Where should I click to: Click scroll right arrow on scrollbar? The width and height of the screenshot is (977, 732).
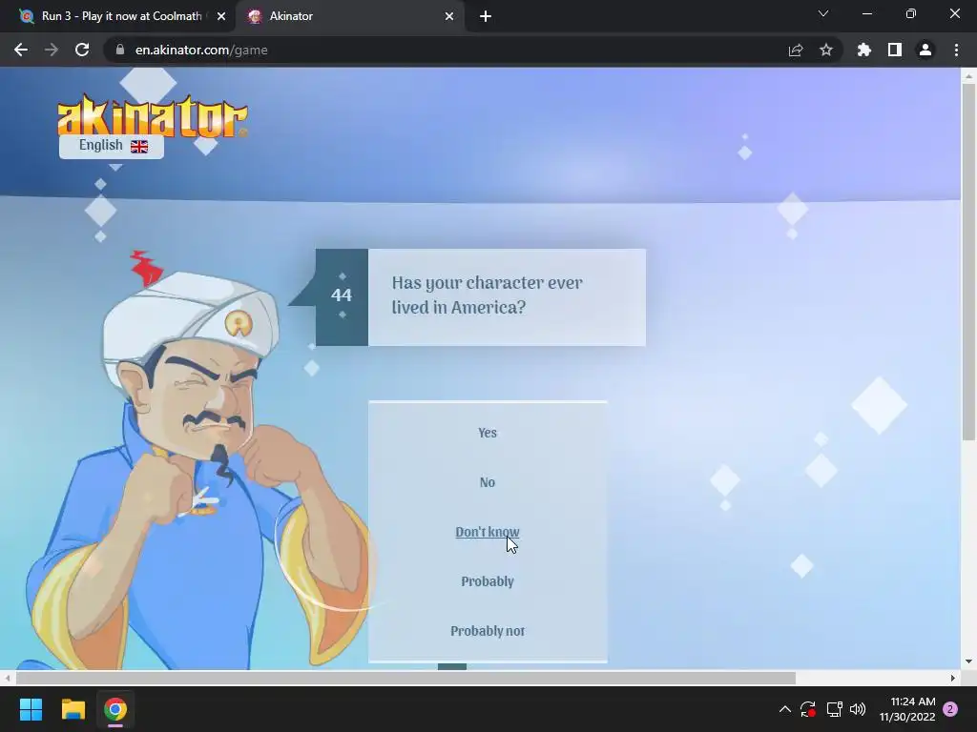pos(953,678)
